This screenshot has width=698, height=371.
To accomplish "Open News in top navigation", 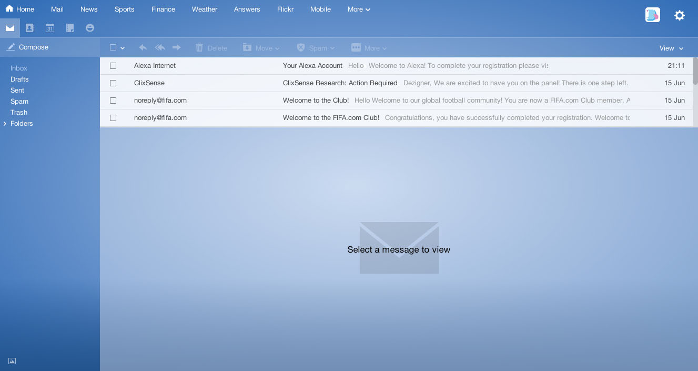I will pos(89,9).
